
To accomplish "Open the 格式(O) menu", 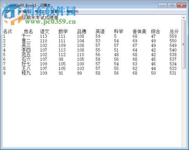I will (x=41, y=12).
